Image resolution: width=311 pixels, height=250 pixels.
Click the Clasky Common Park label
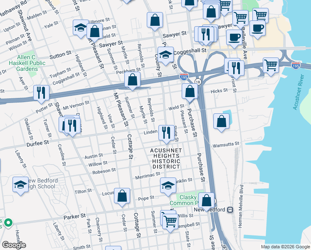pyautogui.click(x=184, y=200)
